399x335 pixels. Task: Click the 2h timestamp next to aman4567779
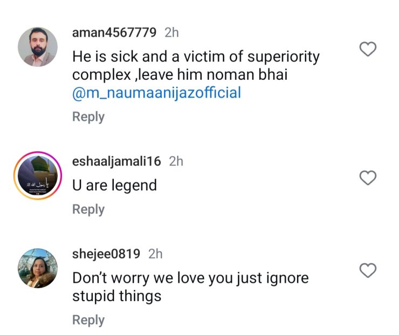tap(171, 32)
